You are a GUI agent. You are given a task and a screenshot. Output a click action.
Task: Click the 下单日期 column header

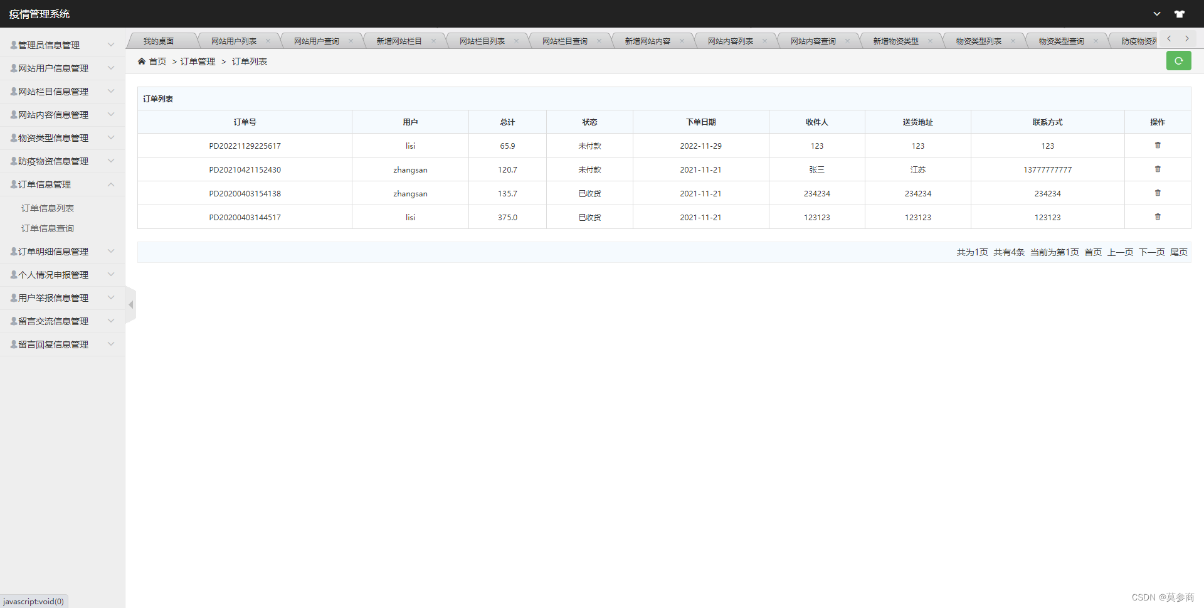coord(700,122)
